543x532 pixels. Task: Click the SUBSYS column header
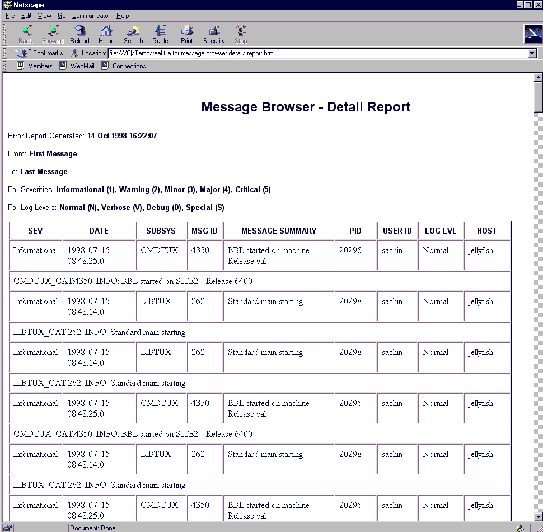tap(161, 231)
